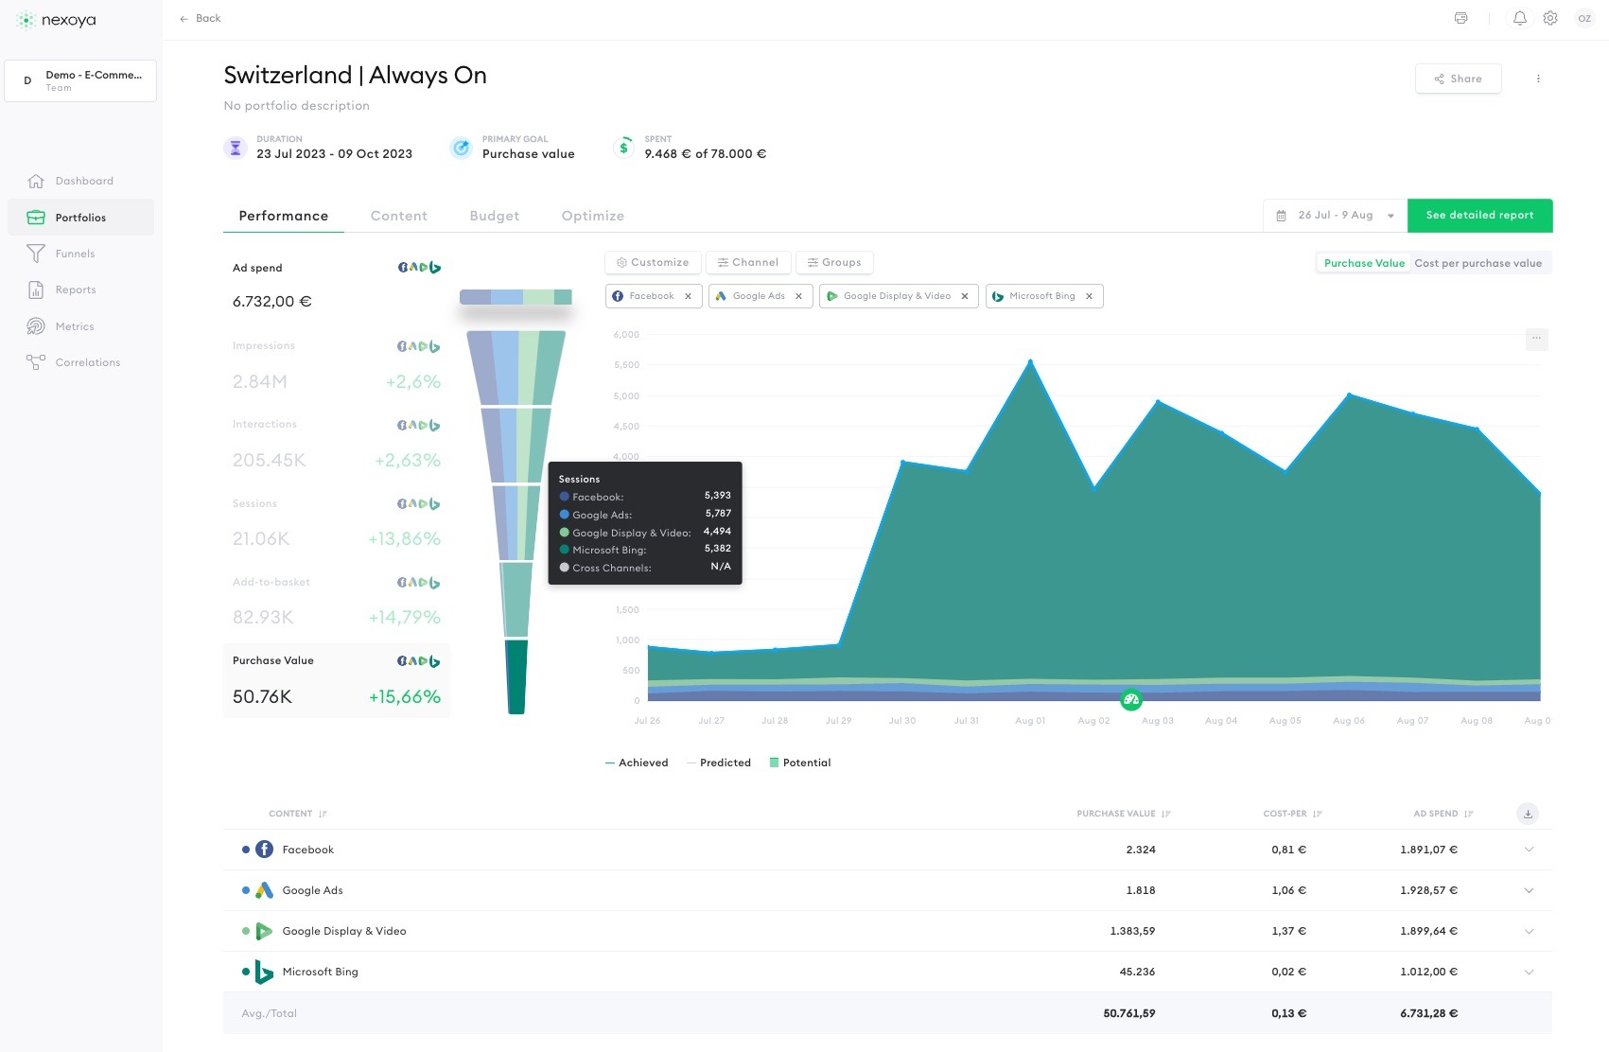This screenshot has height=1052, width=1609.
Task: Open the Optimize tab
Action: 593,216
